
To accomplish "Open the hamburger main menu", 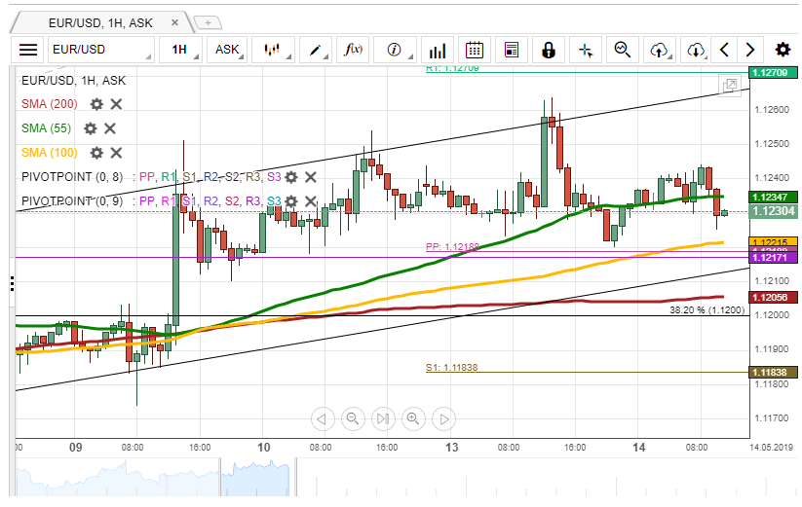I will (28, 50).
